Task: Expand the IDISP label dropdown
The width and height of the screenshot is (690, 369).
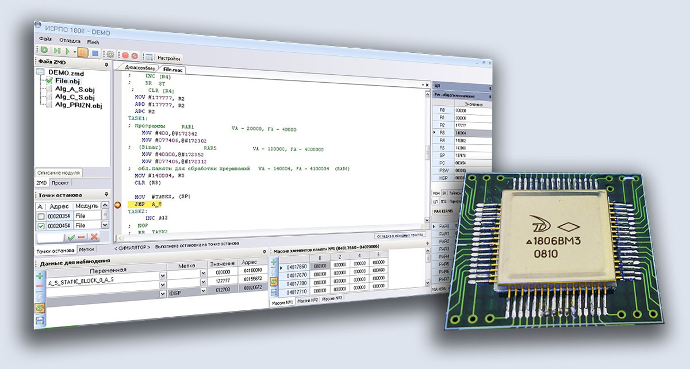Action: (202, 293)
